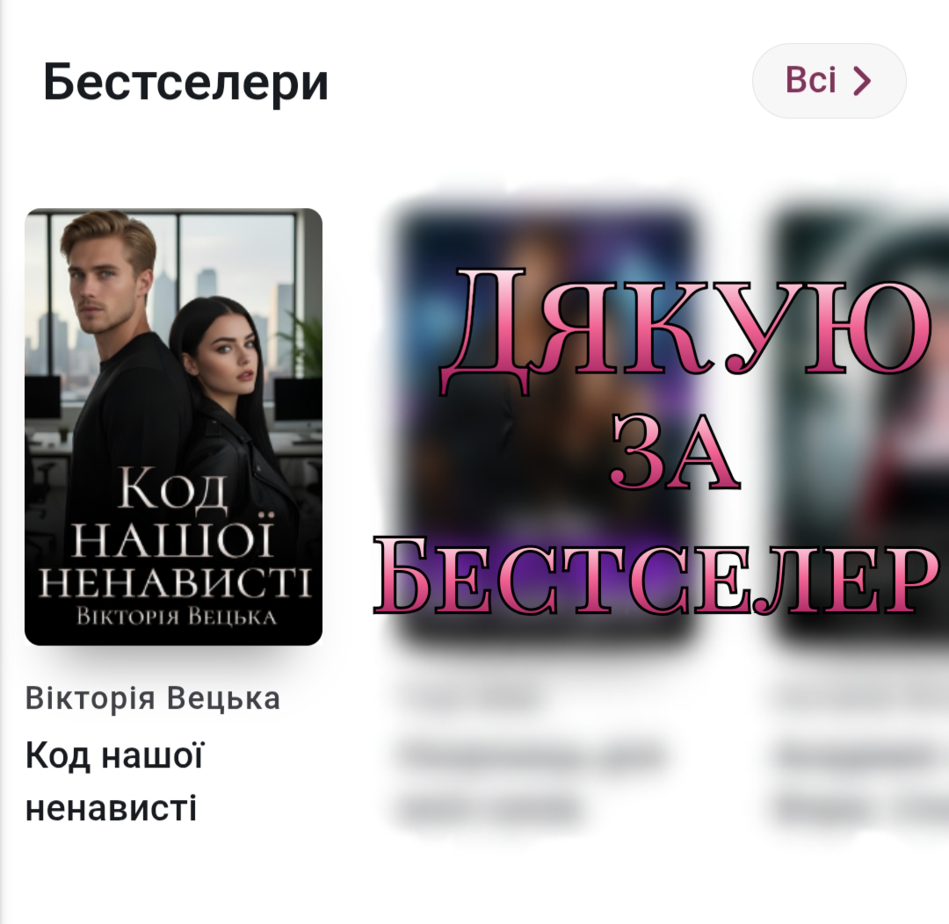Open blurred title under third book

coord(859,782)
